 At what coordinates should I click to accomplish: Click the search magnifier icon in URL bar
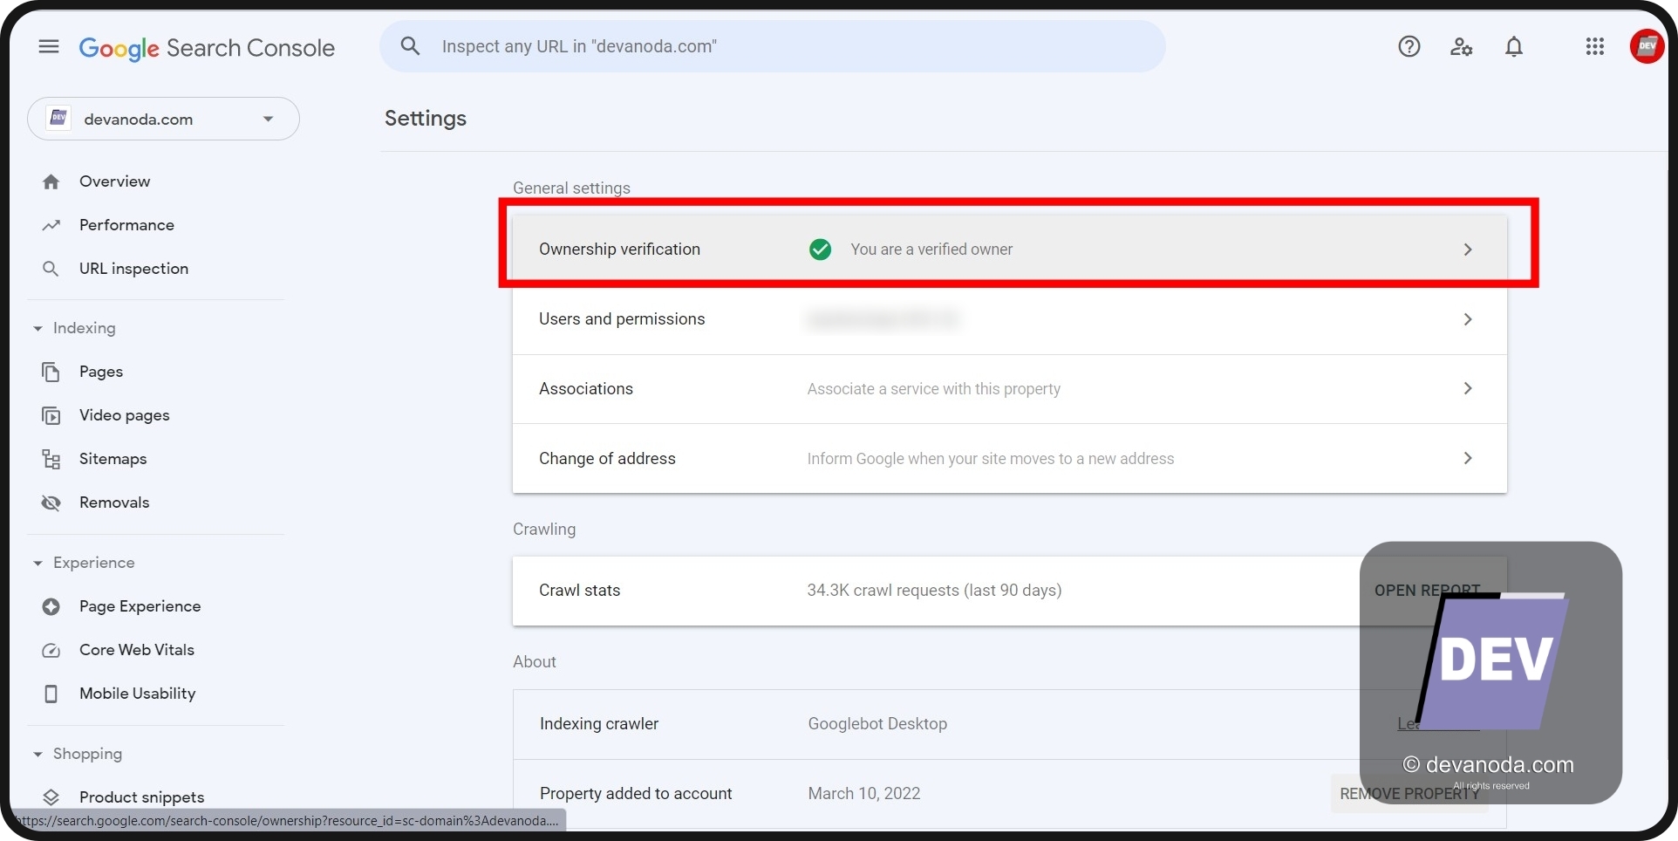[410, 46]
